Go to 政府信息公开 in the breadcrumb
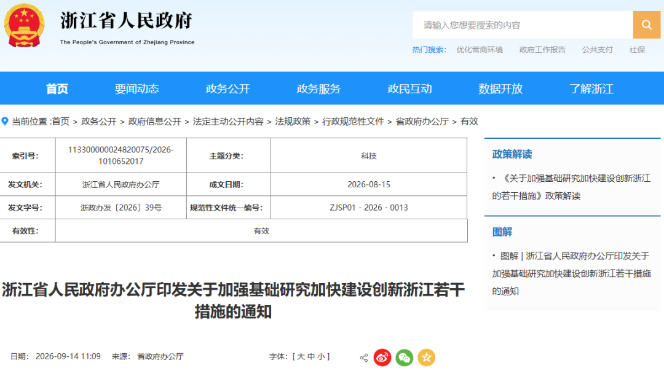This screenshot has width=664, height=390. pos(154,122)
